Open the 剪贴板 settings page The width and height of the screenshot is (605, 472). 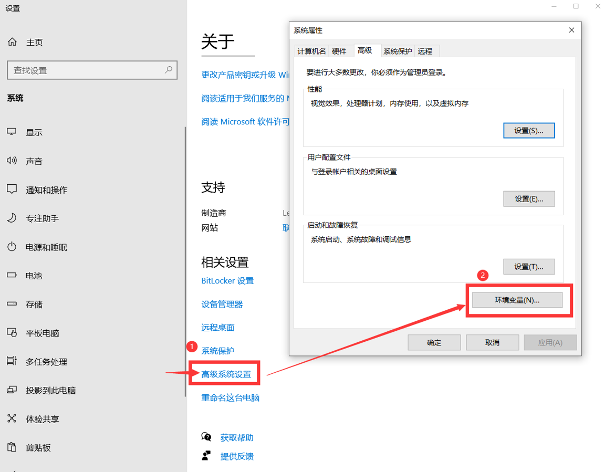point(38,448)
